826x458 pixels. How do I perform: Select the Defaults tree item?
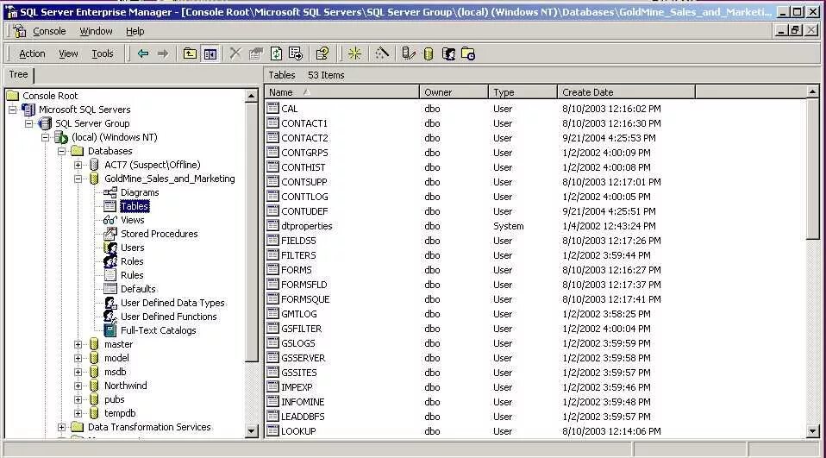138,289
